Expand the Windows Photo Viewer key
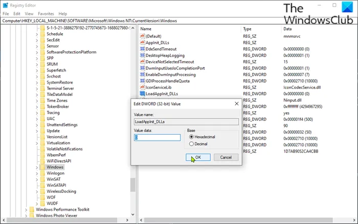Image resolution: width=358 pixels, height=224 pixels. pyautogui.click(x=27, y=215)
